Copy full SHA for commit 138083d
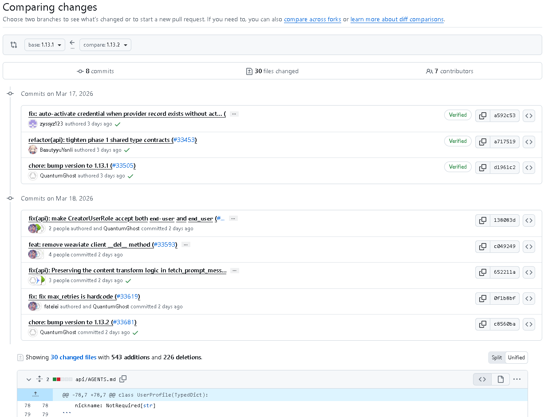Image resolution: width=544 pixels, height=417 pixels. [x=482, y=220]
